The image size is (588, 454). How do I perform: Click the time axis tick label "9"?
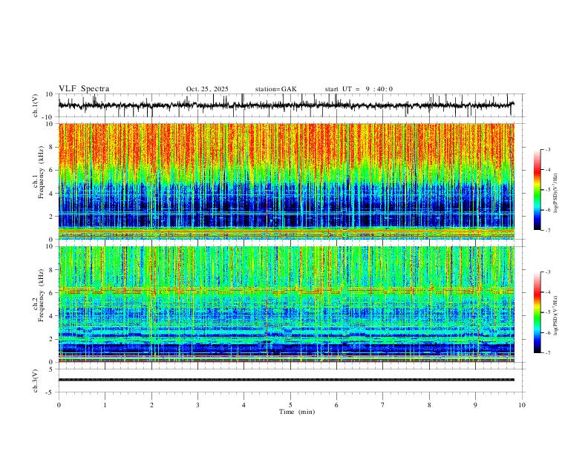pyautogui.click(x=475, y=405)
